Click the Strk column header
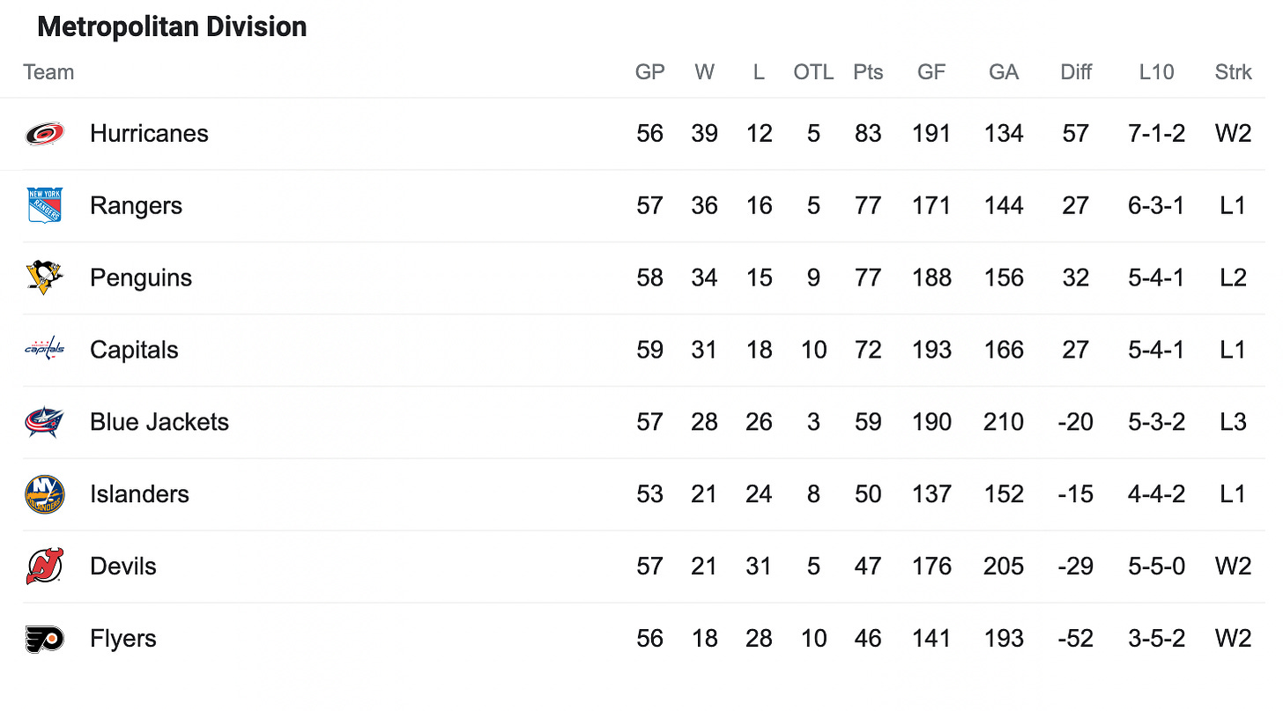Image resolution: width=1283 pixels, height=711 pixels. coord(1233,72)
